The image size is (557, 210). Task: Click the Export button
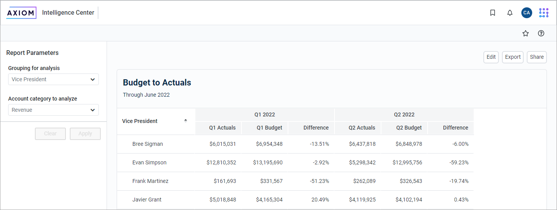[512, 57]
